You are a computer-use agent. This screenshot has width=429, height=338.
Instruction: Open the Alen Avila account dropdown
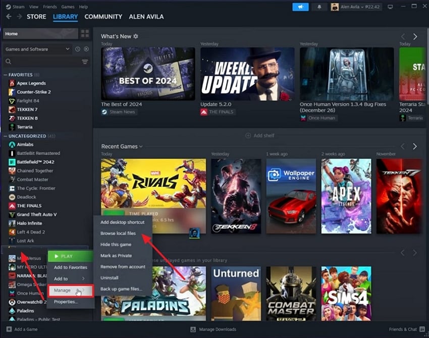356,7
